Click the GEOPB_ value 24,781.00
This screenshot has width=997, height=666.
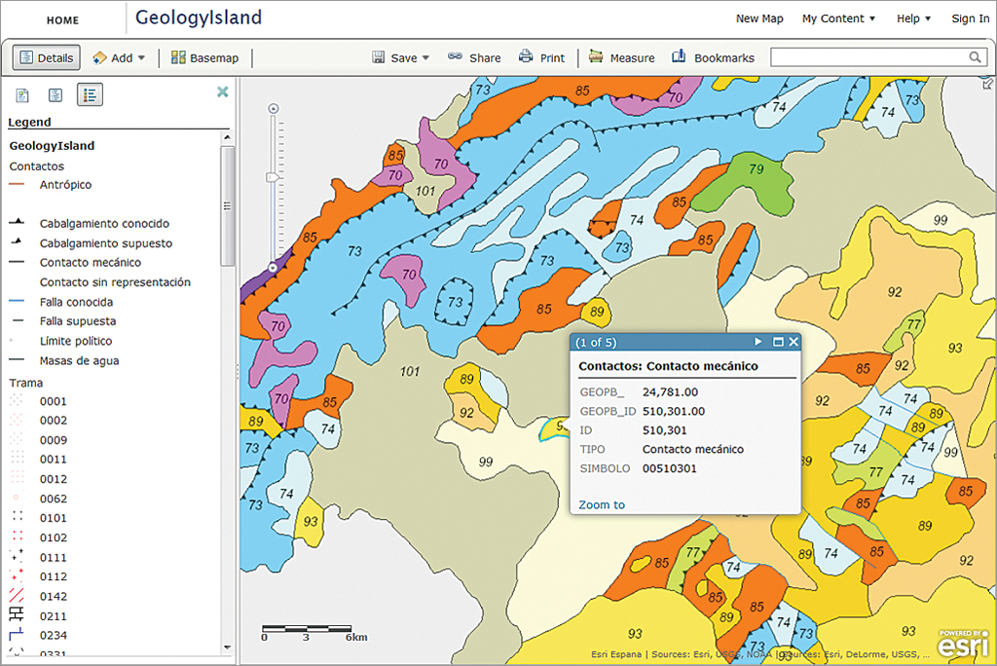click(x=670, y=391)
